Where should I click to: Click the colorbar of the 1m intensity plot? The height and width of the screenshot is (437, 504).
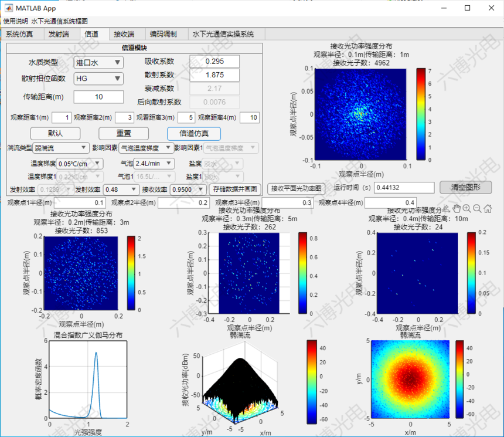[421, 114]
